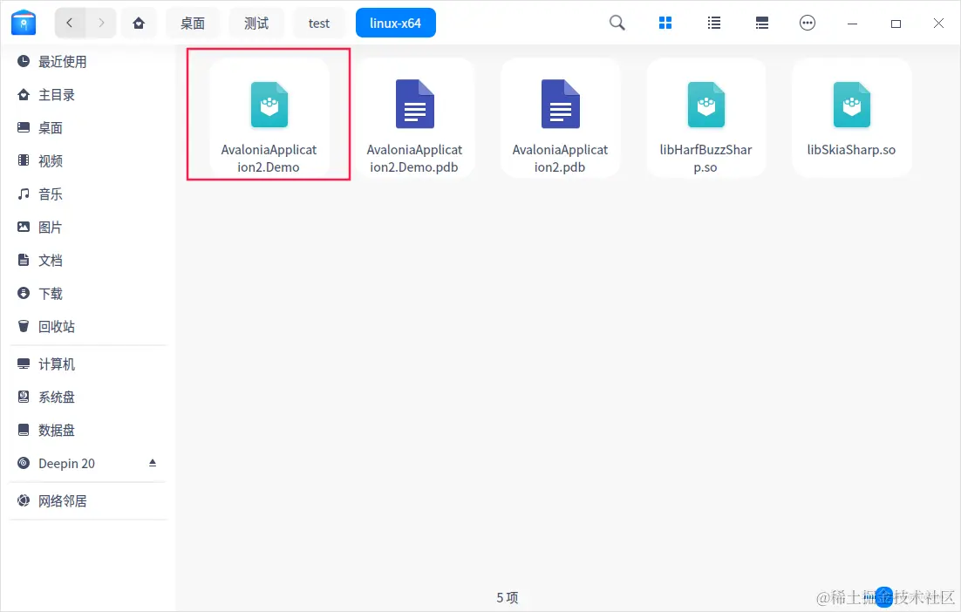Open the more options menu
This screenshot has height=612, width=961.
(808, 24)
